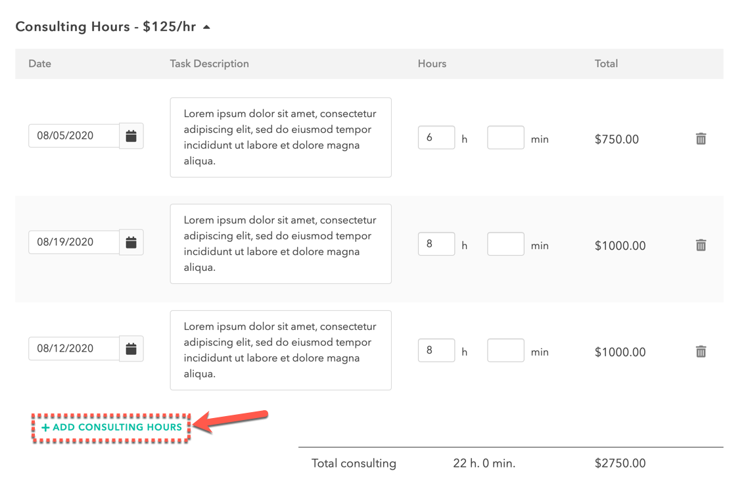Screen dimensions: 746x493
Task: Delete the 08/19/2020 consulting entry
Action: [x=701, y=245]
